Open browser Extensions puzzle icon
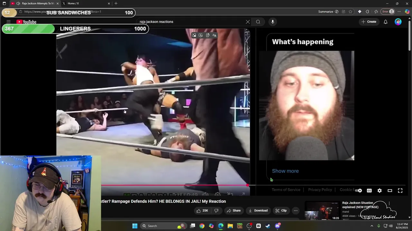 [x=367, y=12]
